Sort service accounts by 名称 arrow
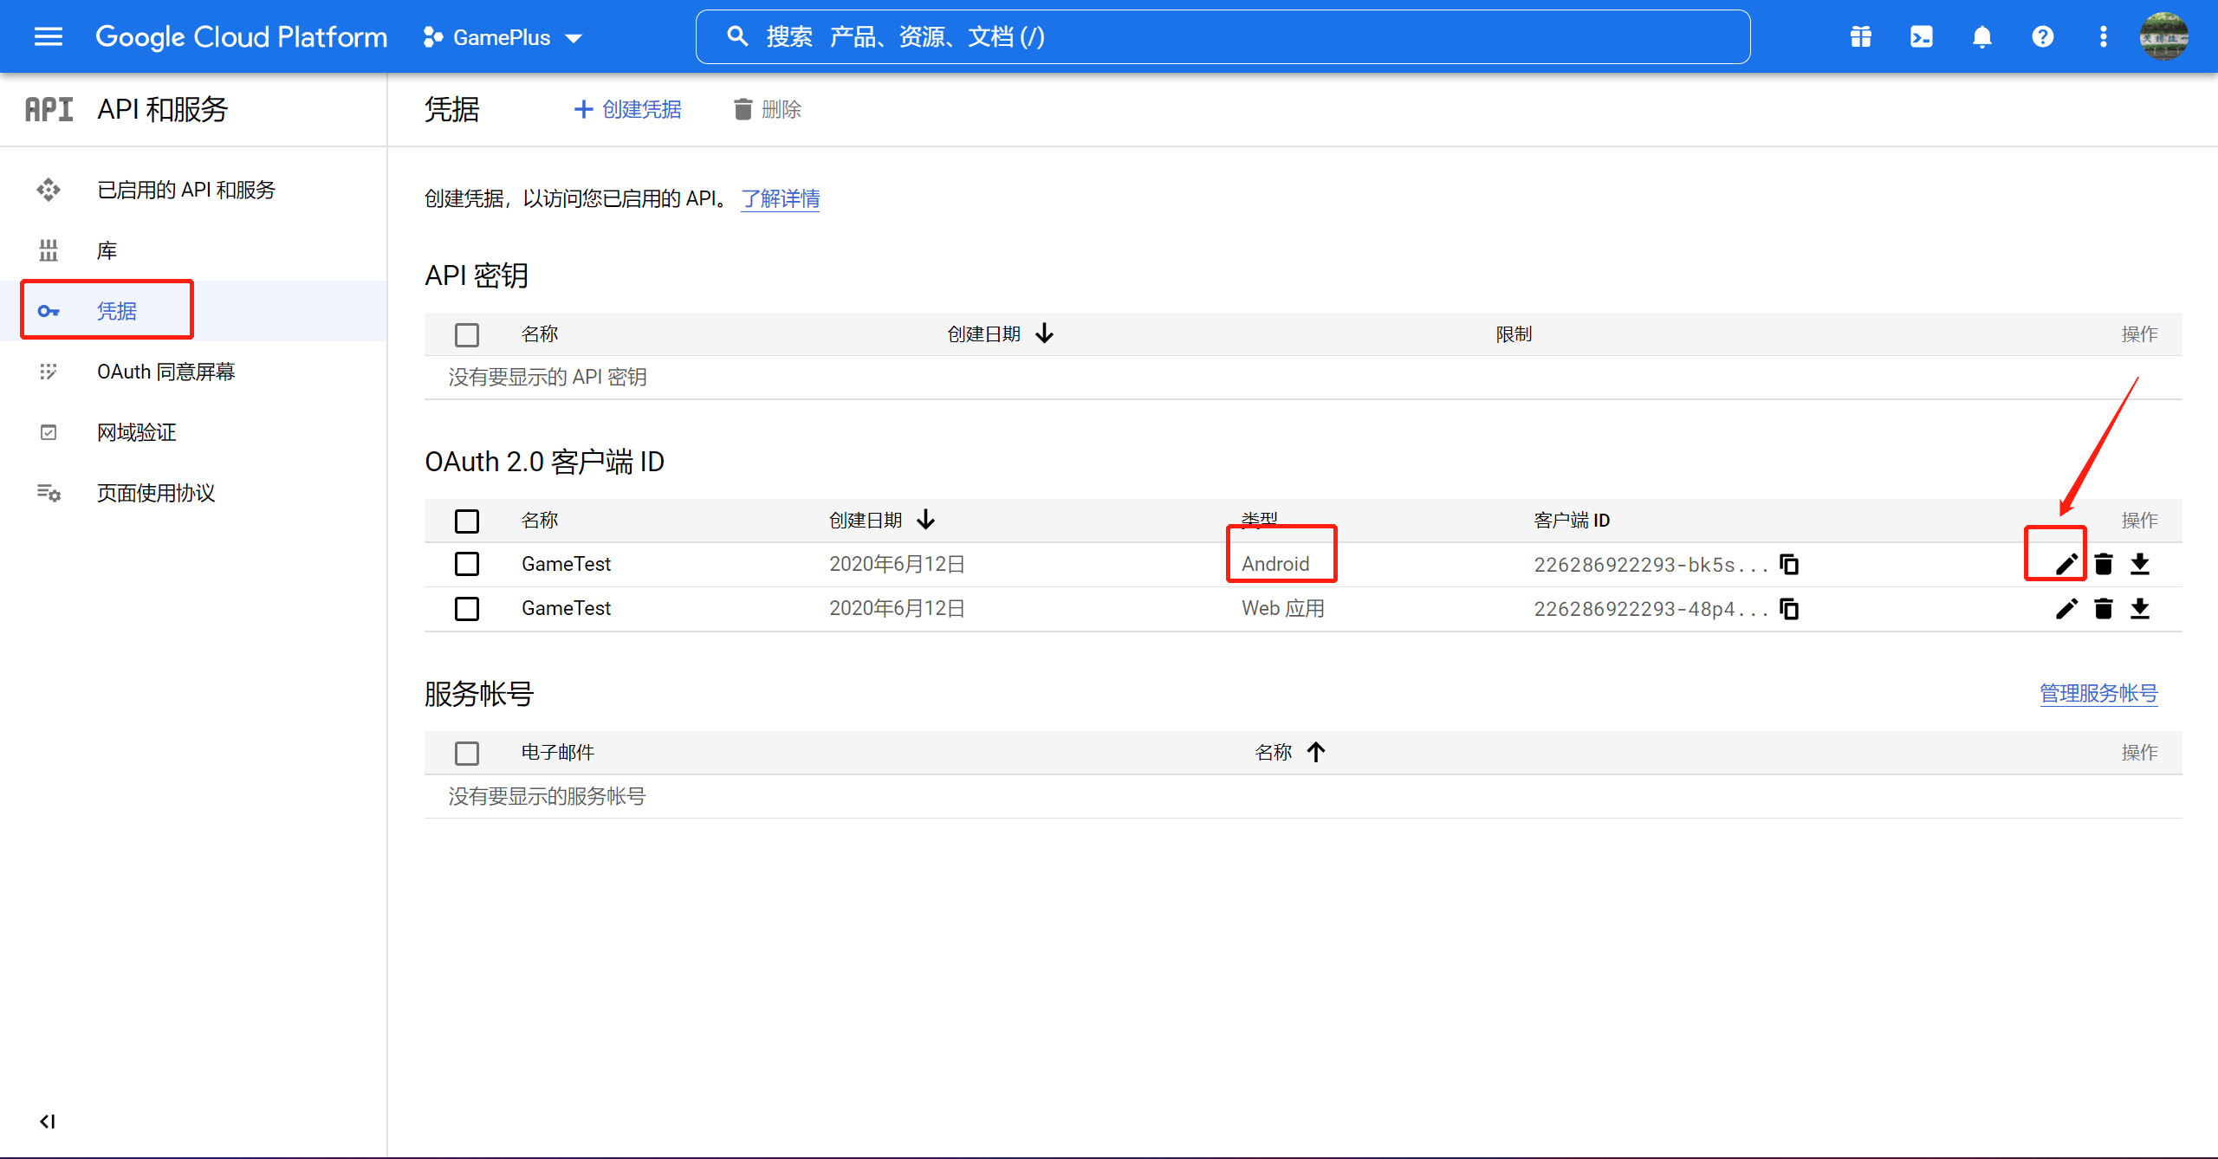Screen dimensions: 2218x1159 (x=1316, y=752)
